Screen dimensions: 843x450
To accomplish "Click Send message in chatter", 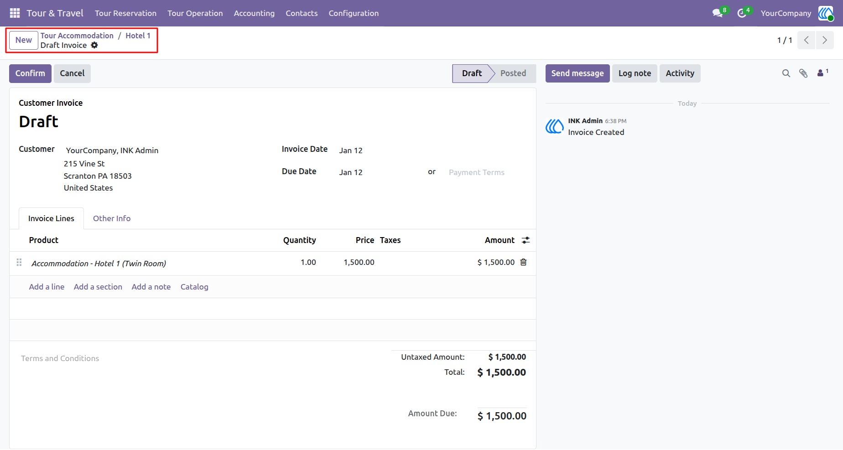I will 578,73.
